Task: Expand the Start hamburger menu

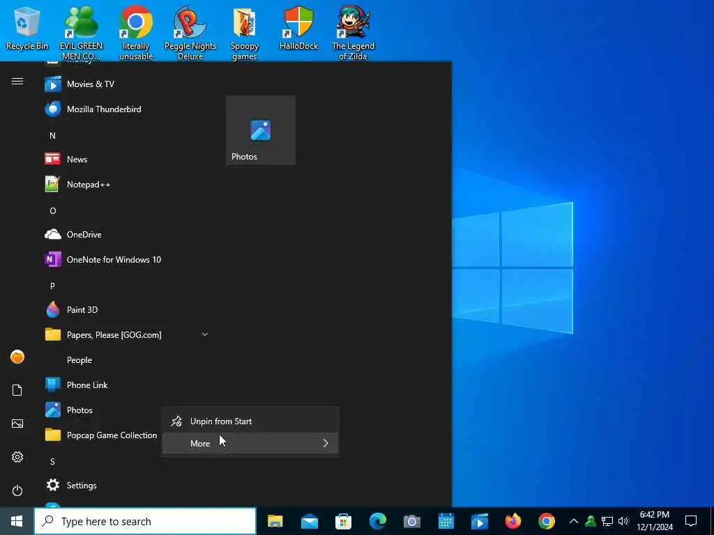Action: (x=17, y=81)
